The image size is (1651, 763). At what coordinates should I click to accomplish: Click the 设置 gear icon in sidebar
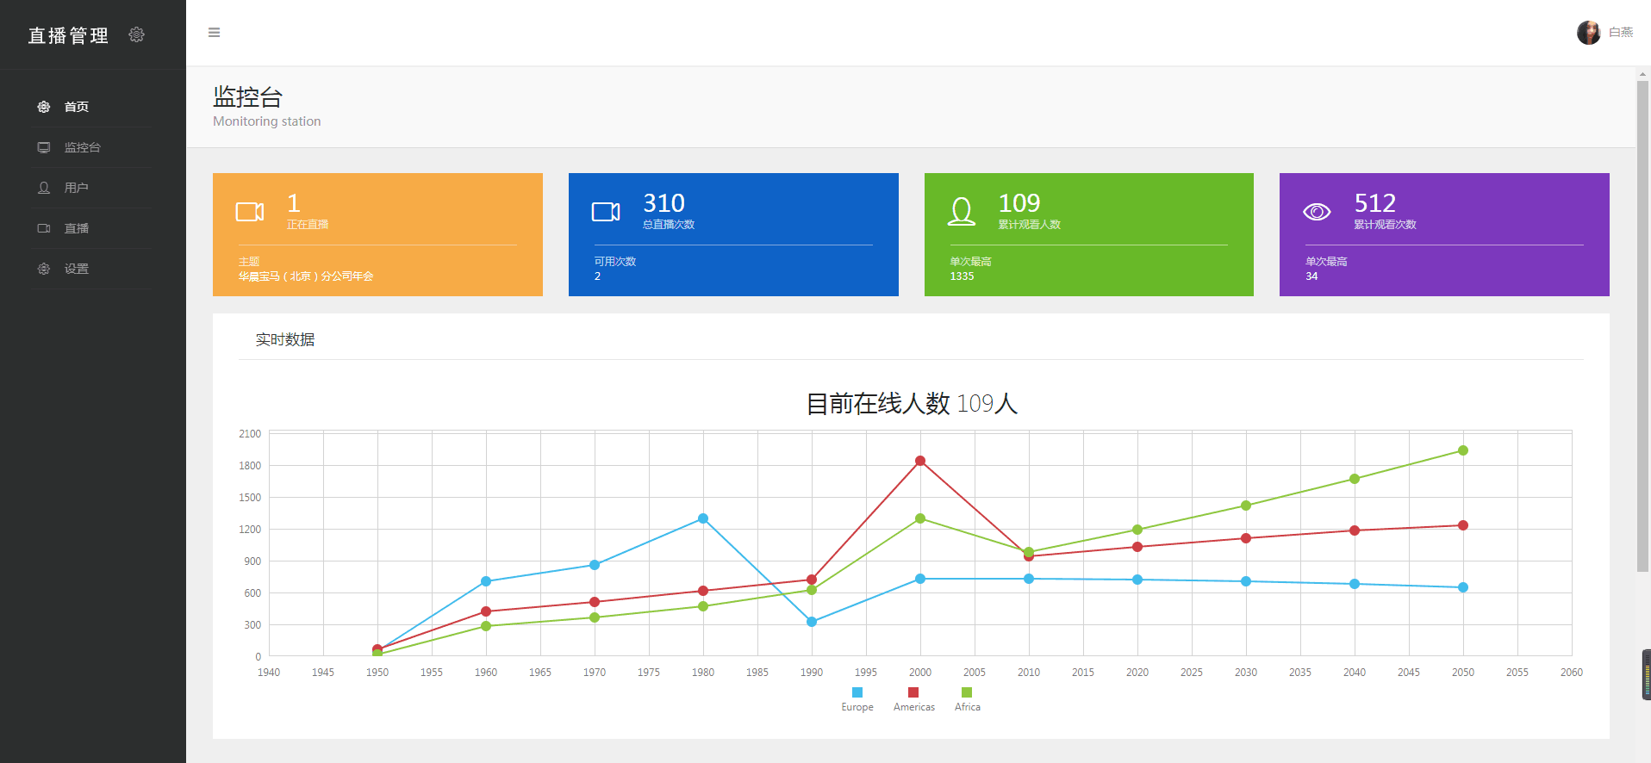[x=44, y=269]
